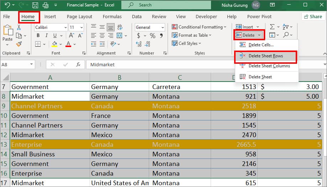Click the Cut scissors icon
Viewport: 327px width, 187px height.
[19, 27]
